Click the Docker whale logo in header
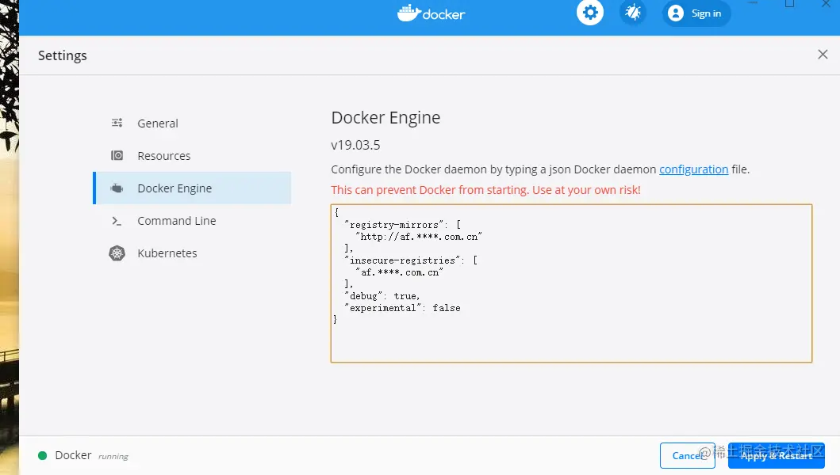This screenshot has width=840, height=475. pyautogui.click(x=432, y=13)
